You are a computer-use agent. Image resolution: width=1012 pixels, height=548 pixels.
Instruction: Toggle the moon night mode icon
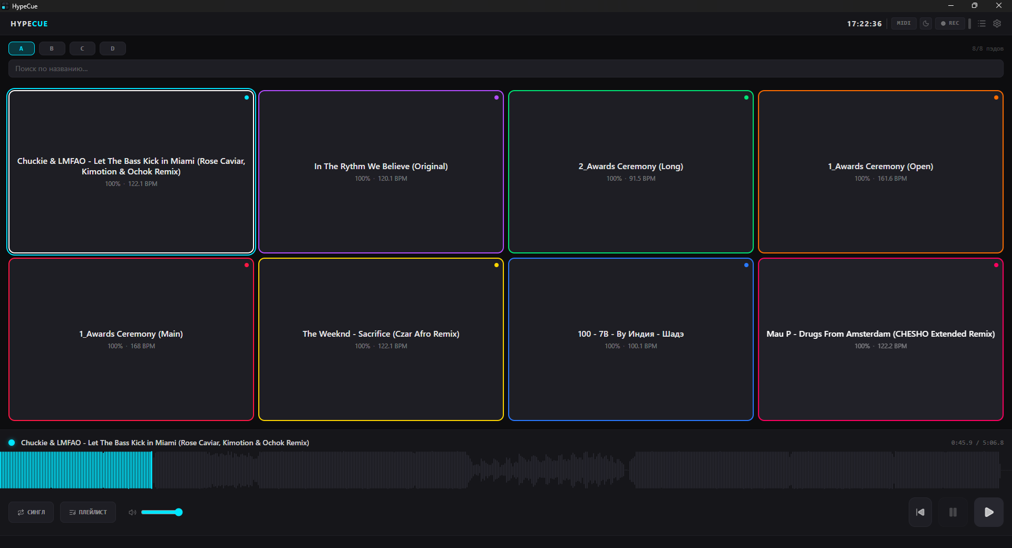click(926, 23)
